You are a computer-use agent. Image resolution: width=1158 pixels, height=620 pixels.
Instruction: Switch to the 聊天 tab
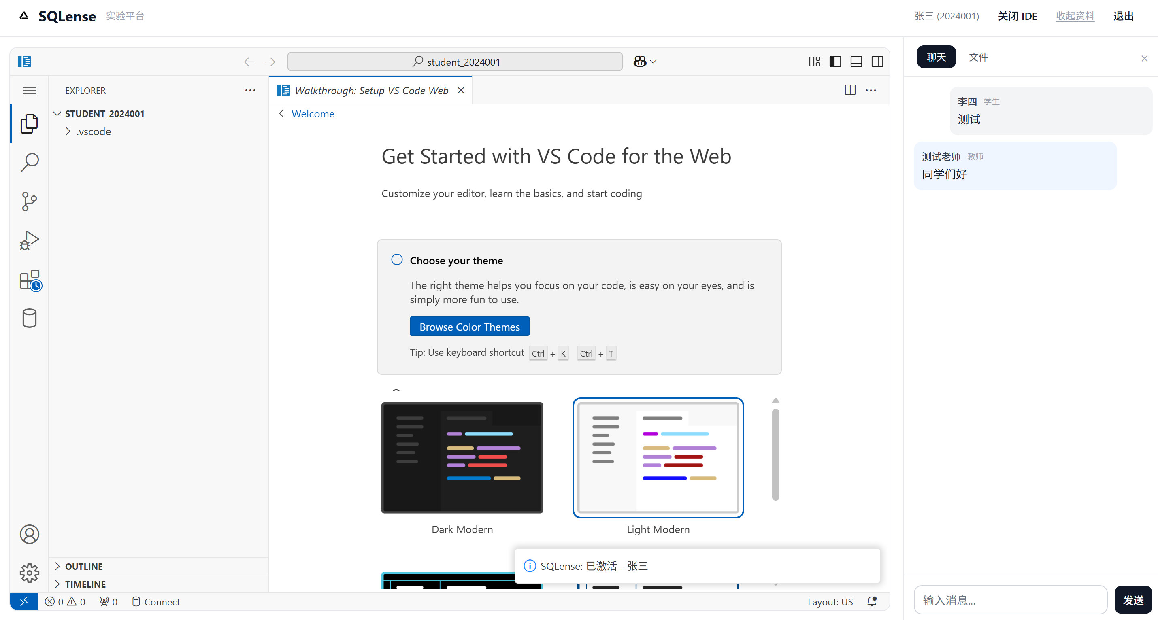pos(937,57)
